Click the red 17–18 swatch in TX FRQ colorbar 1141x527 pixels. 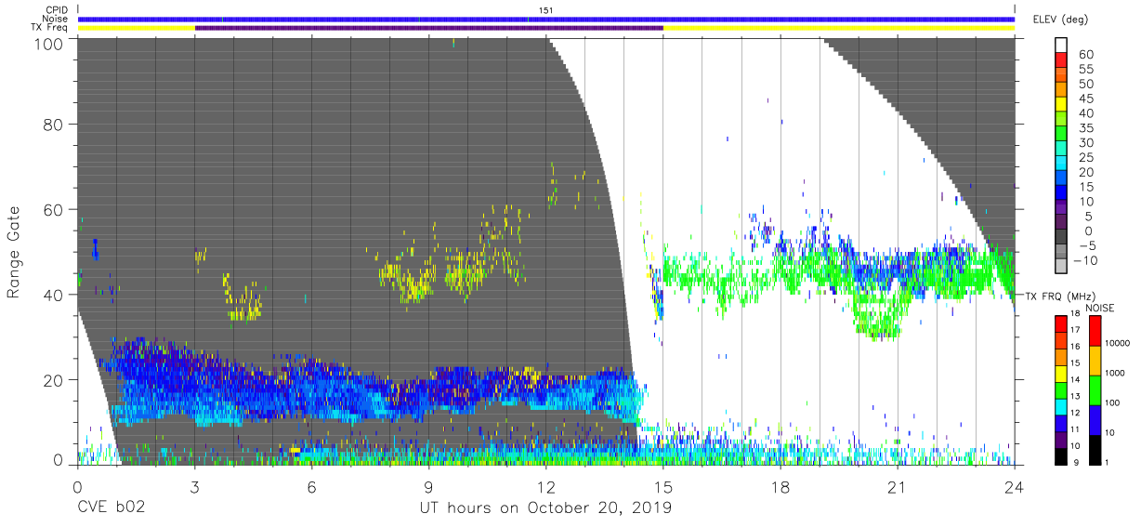[x=1061, y=323]
